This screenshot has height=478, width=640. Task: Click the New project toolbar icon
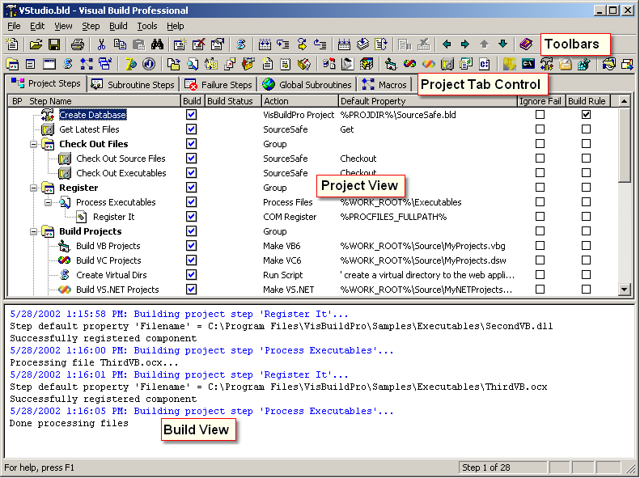coord(12,44)
